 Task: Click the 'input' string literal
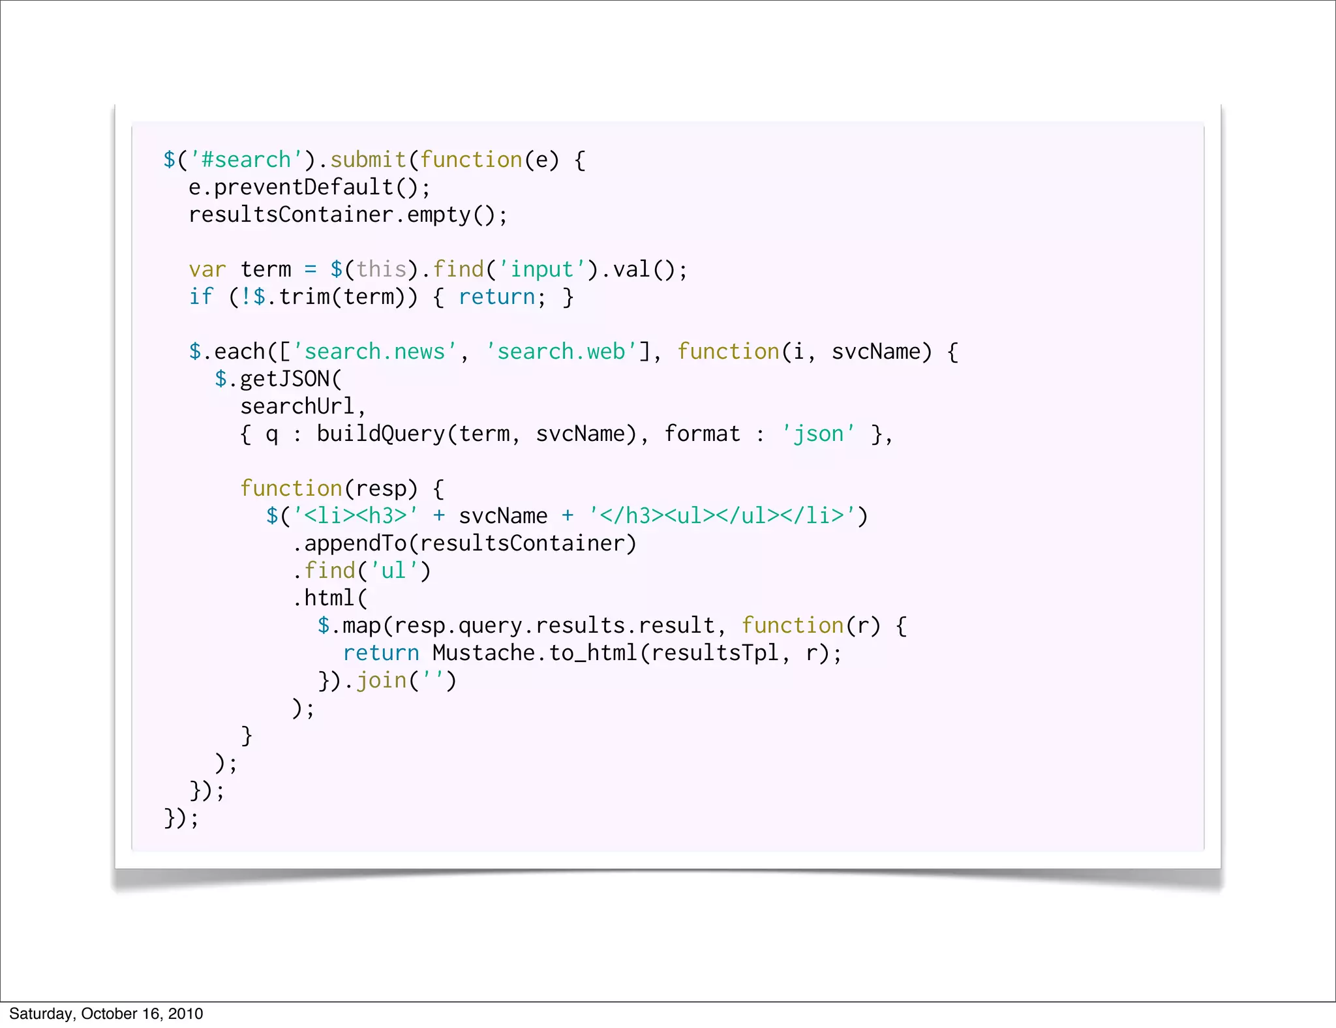(x=541, y=269)
